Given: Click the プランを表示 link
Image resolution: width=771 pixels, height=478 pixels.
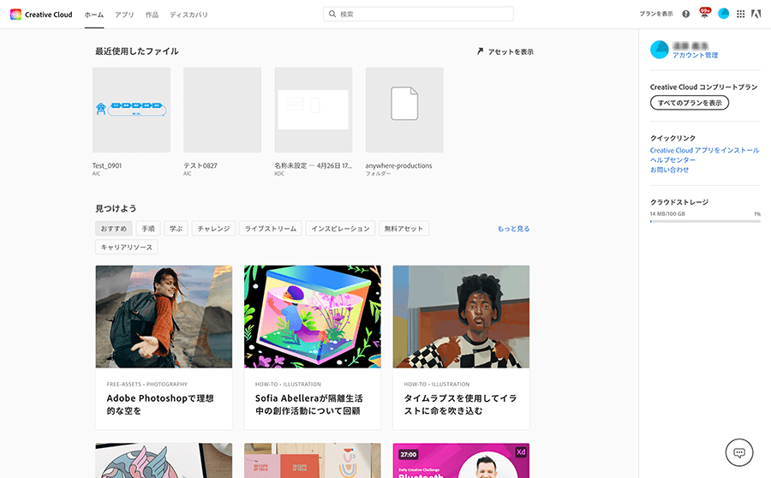Looking at the screenshot, I should [x=656, y=14].
